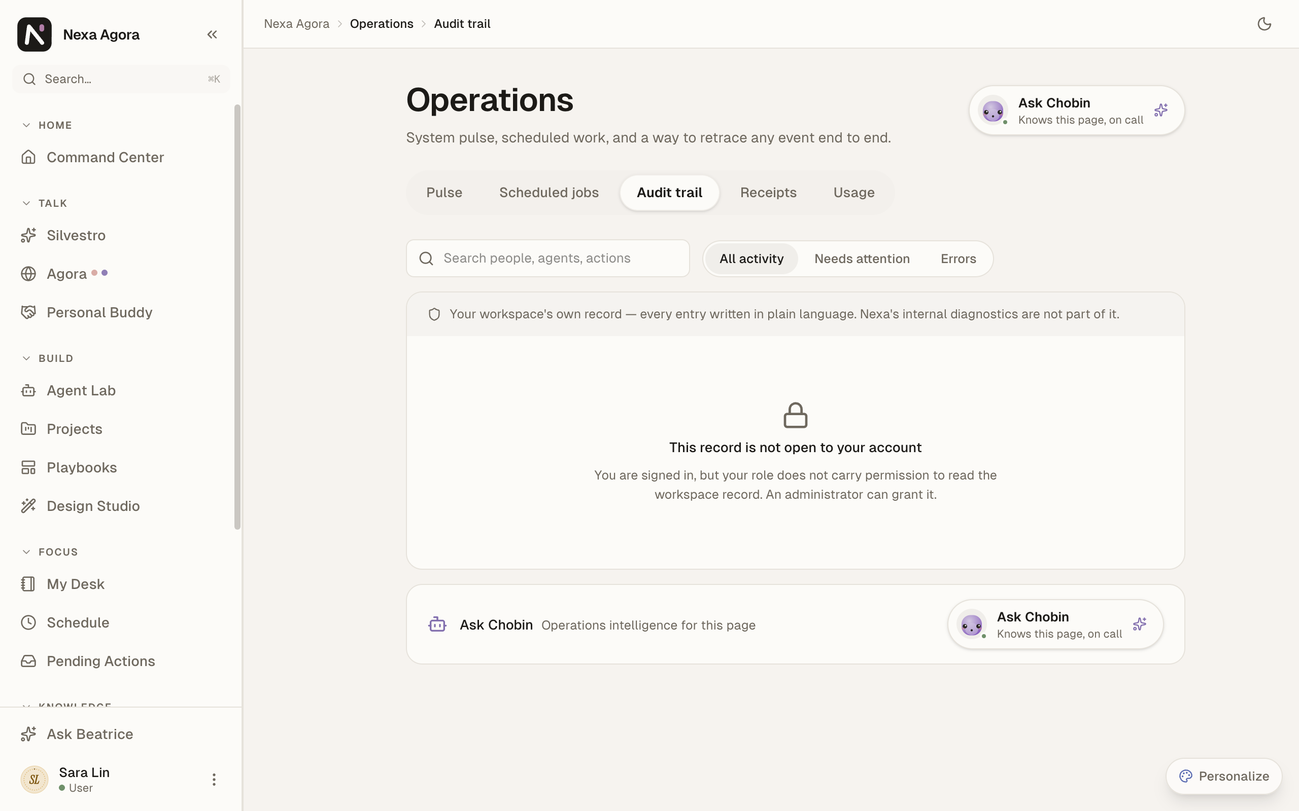The height and width of the screenshot is (811, 1299).
Task: Open Command Center home icon
Action: click(x=28, y=157)
